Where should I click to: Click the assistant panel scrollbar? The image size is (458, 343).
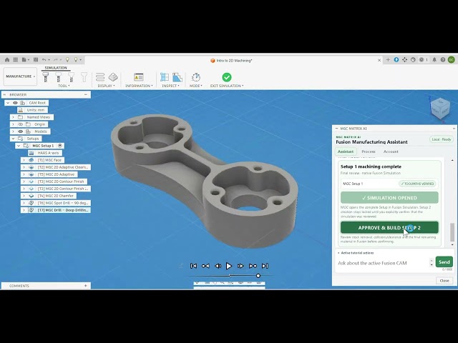click(452, 232)
